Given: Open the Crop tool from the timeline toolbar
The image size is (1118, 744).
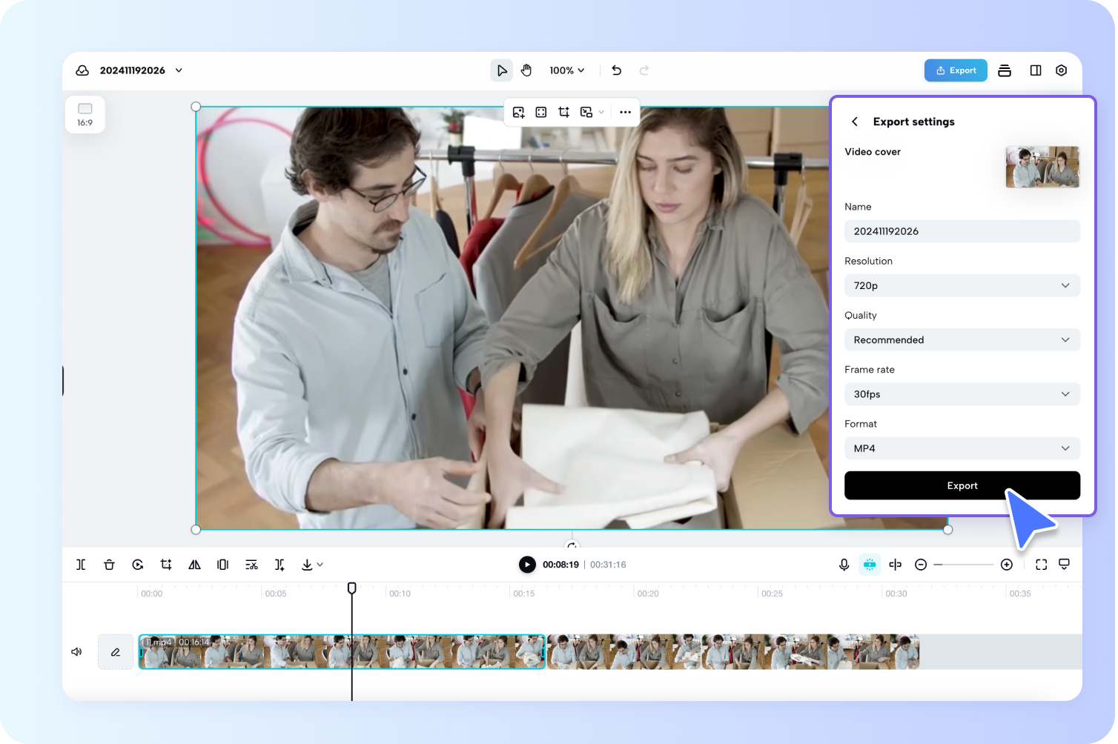Looking at the screenshot, I should click(165, 564).
